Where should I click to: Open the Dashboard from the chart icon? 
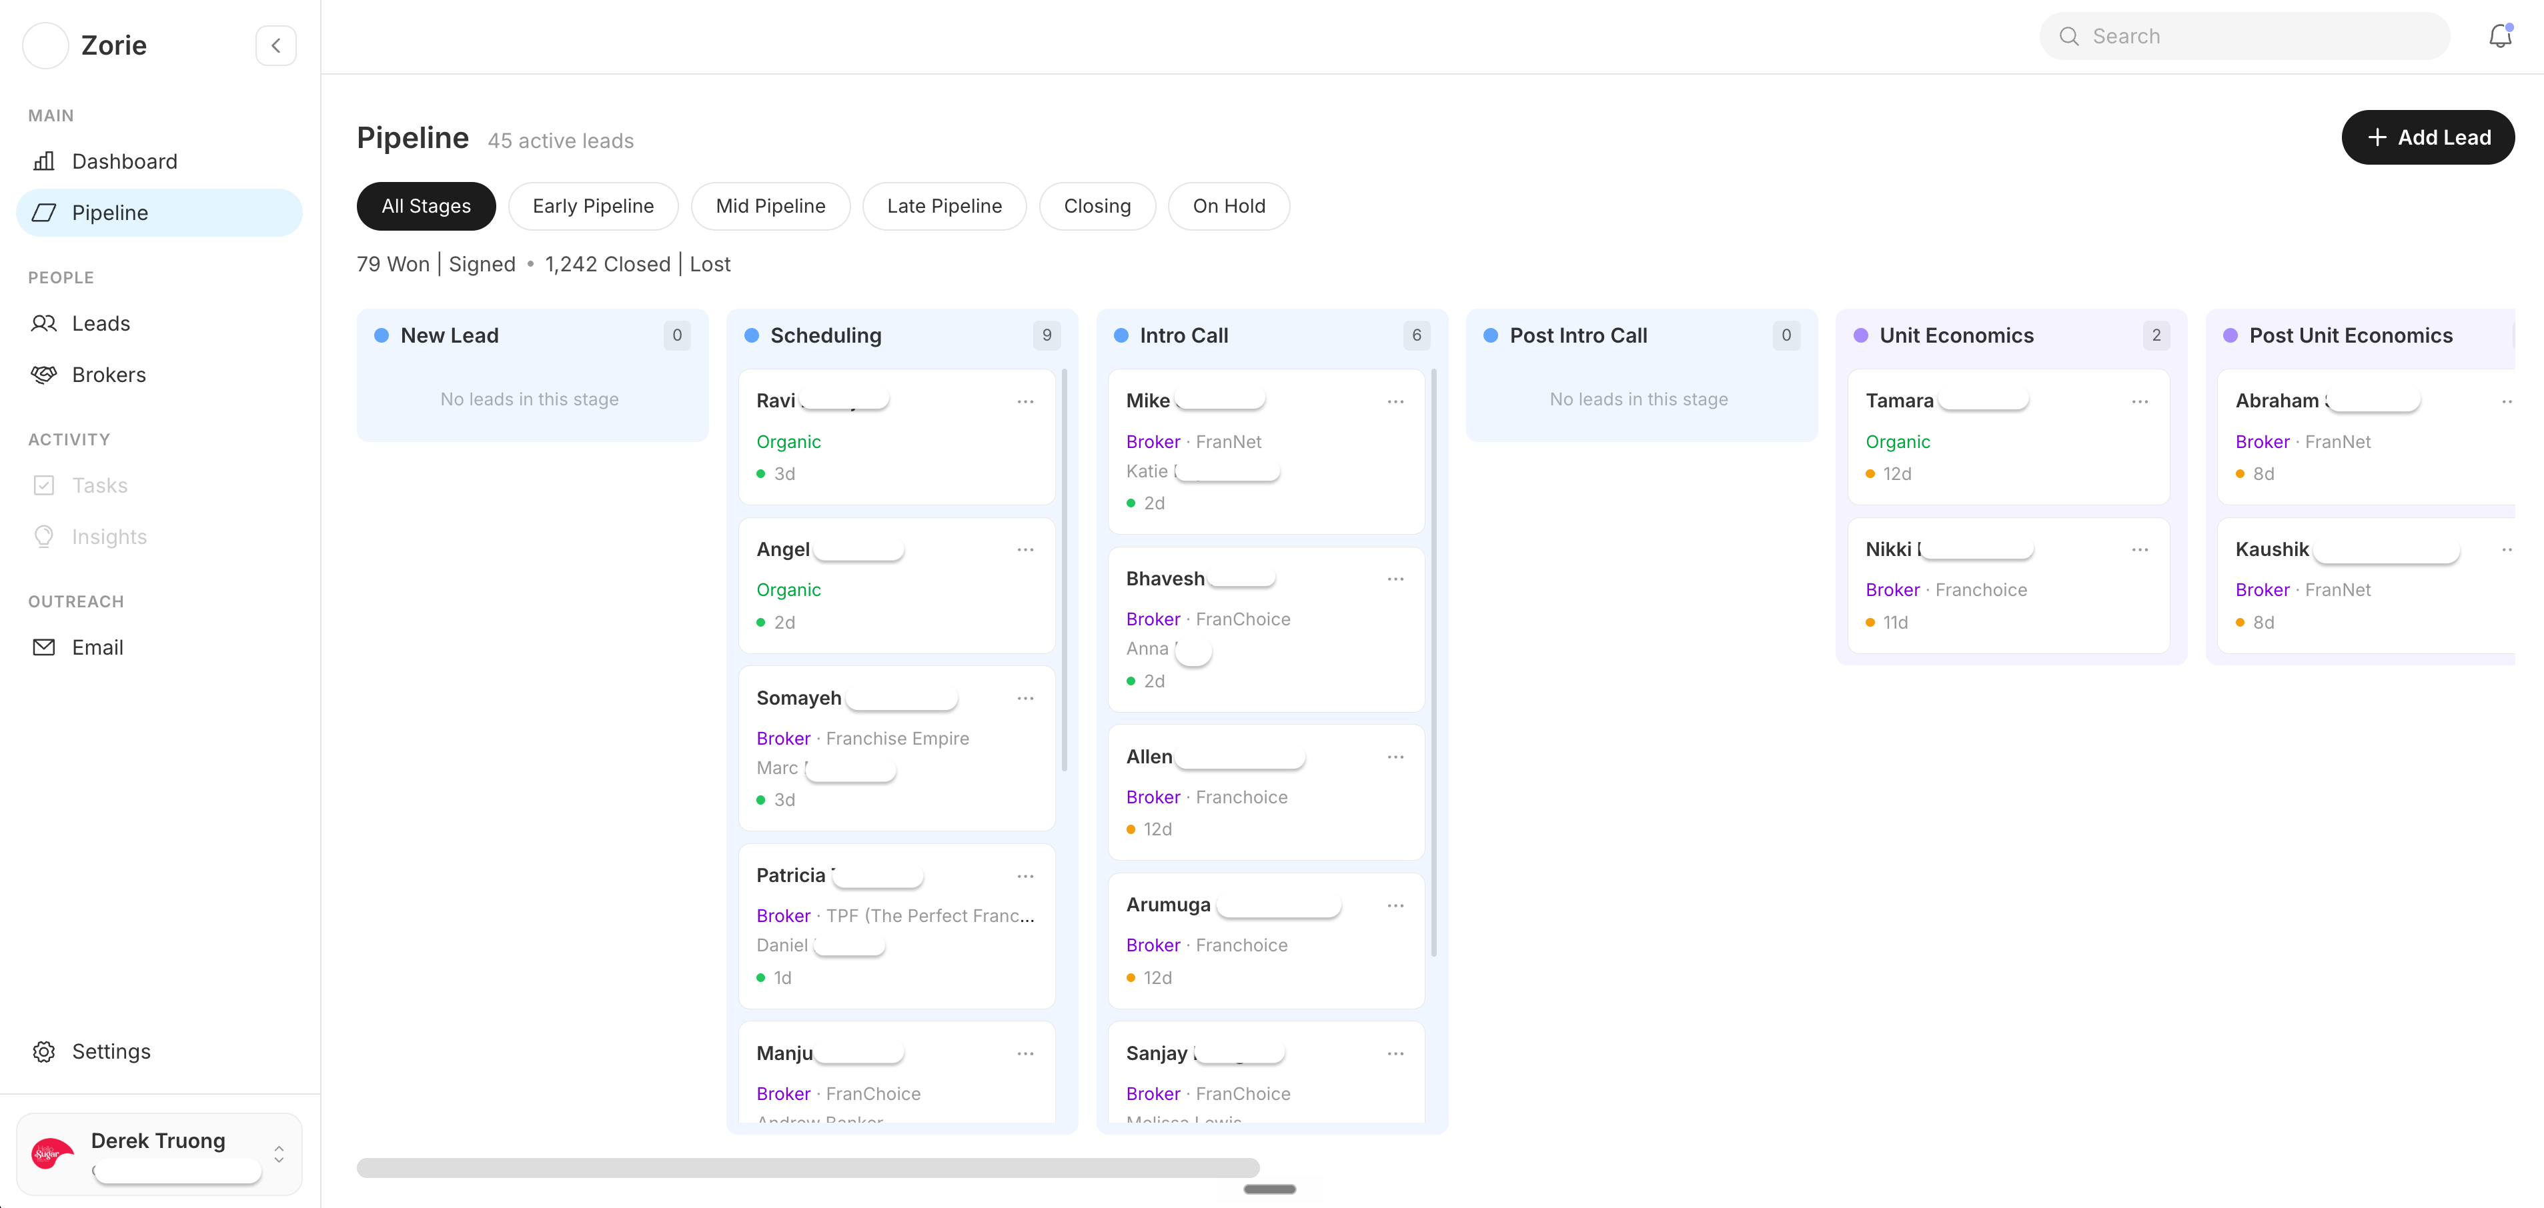coord(45,161)
